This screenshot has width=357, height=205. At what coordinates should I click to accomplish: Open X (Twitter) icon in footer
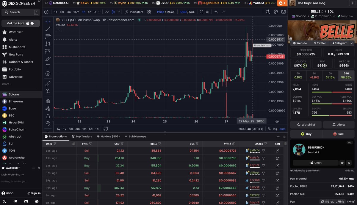click(4, 201)
